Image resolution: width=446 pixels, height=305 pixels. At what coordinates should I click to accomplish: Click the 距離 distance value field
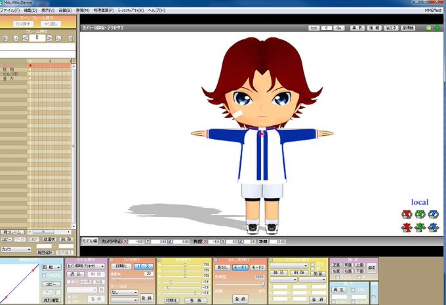pyautogui.click(x=277, y=241)
